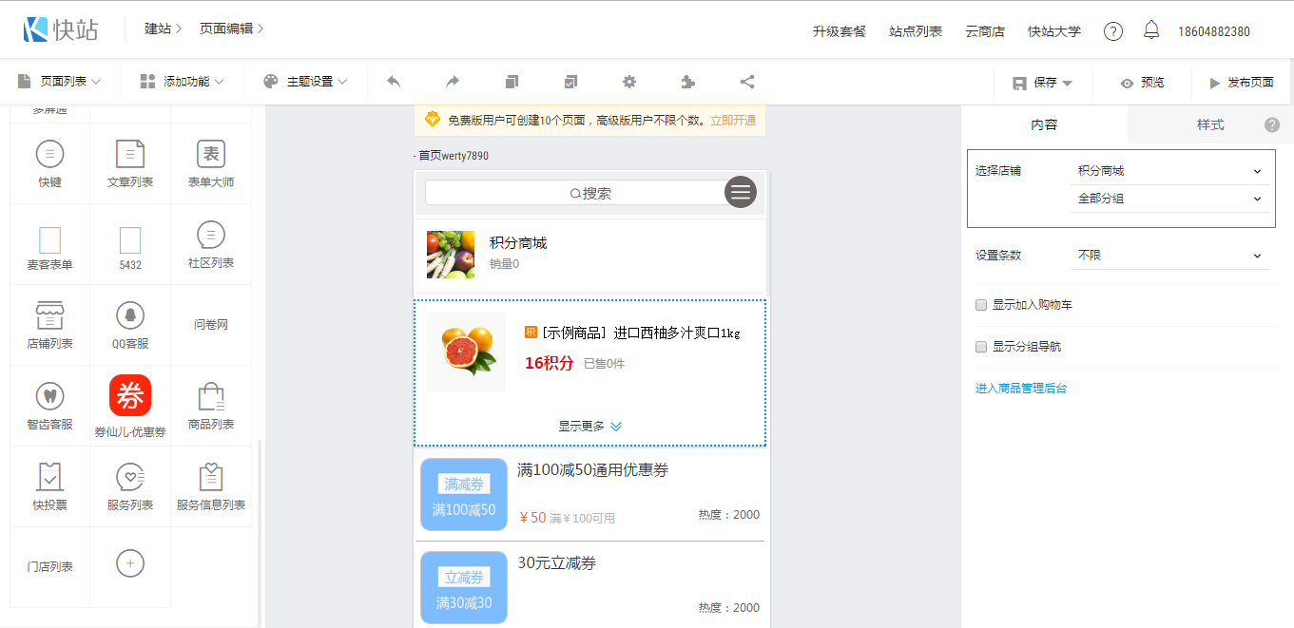Click the hamburger menu in page preview
This screenshot has height=628, width=1294.
coord(741,192)
